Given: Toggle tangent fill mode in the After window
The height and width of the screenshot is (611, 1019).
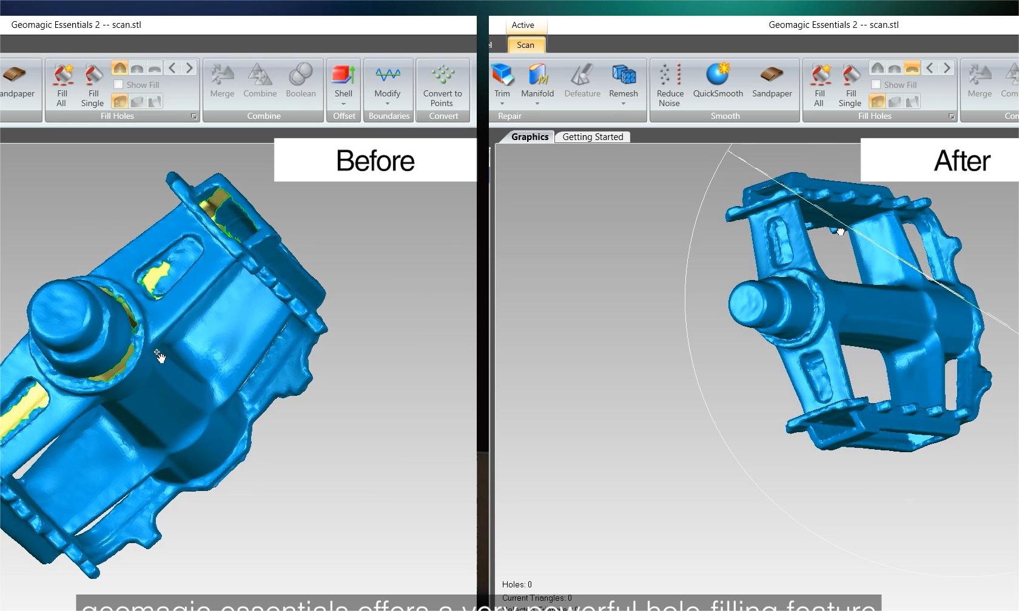Looking at the screenshot, I should pyautogui.click(x=895, y=68).
